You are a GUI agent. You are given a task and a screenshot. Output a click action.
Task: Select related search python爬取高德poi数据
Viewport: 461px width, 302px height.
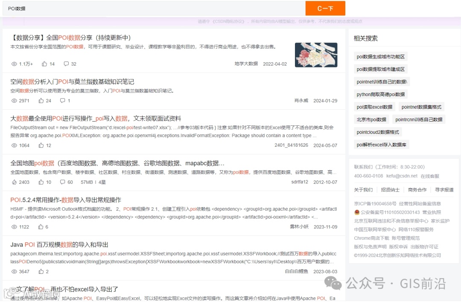coord(380,94)
